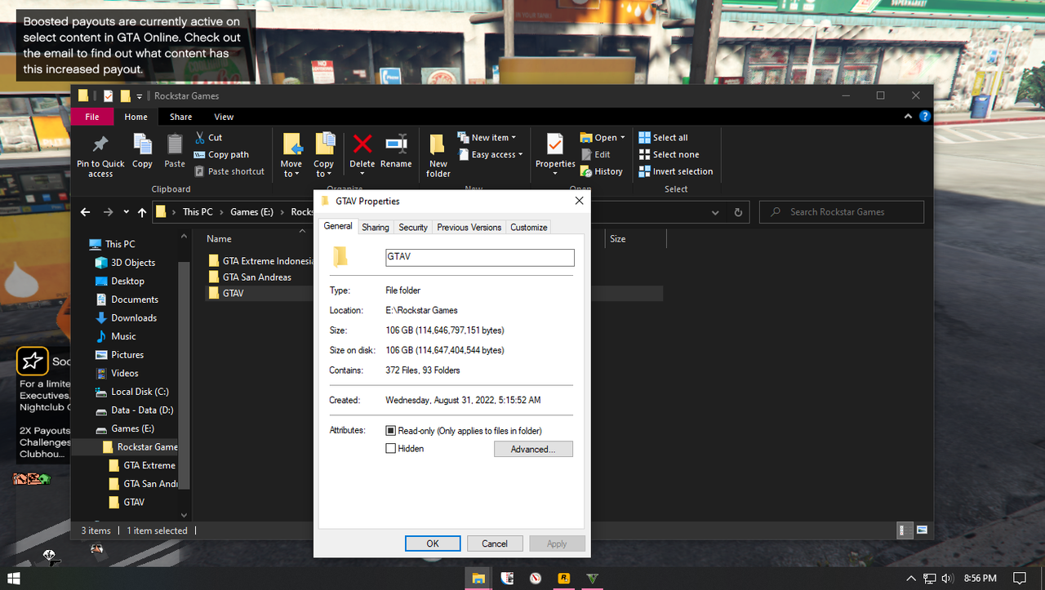Pin the folder to Quick access
1045x590 pixels.
pyautogui.click(x=100, y=155)
